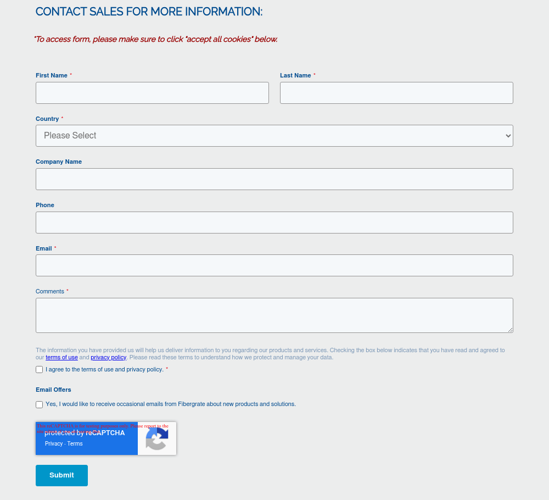Check the agree to terms checkbox
This screenshot has height=500, width=549.
(x=40, y=370)
